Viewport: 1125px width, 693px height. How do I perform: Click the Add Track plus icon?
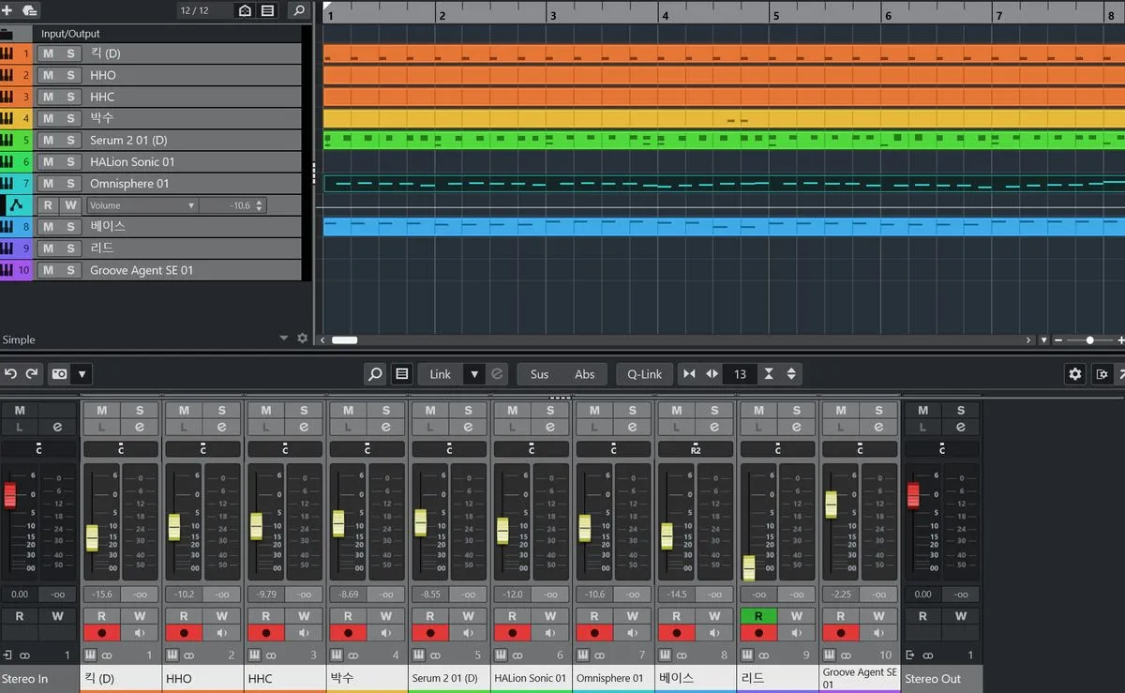pos(7,10)
